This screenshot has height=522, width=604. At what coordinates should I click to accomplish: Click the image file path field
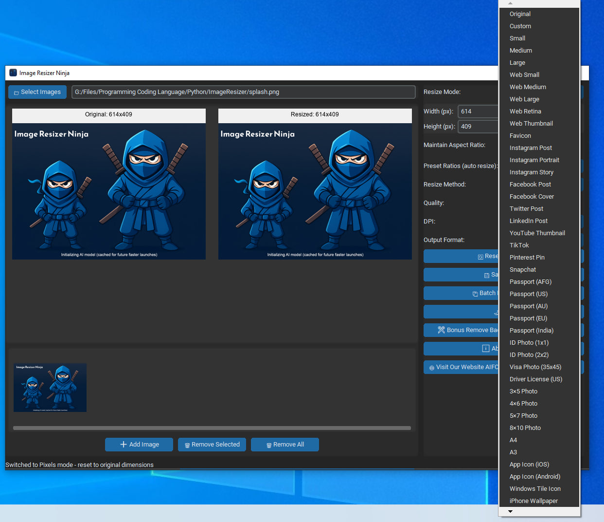[244, 92]
